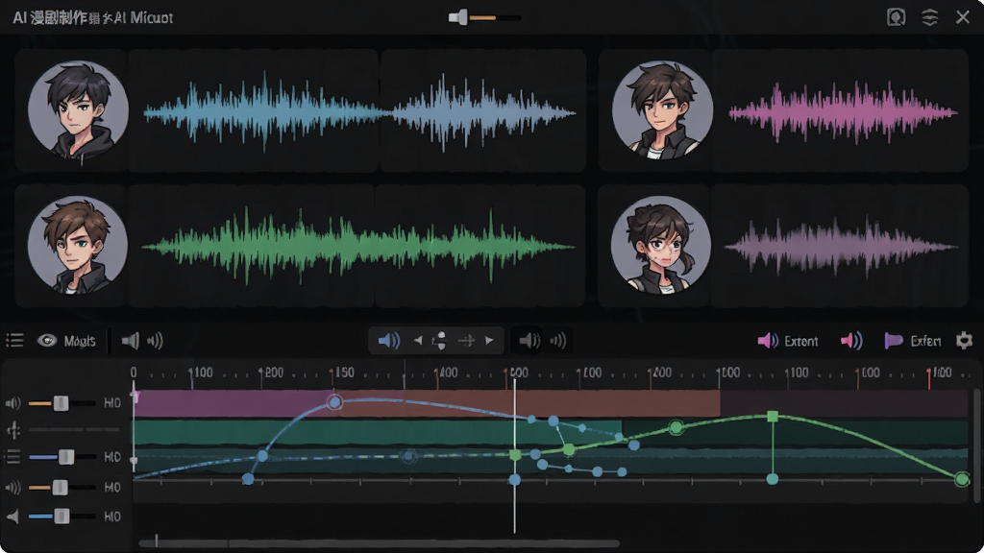Image resolution: width=984 pixels, height=553 pixels.
Task: Click the volume slider in the title bar
Action: [x=485, y=17]
